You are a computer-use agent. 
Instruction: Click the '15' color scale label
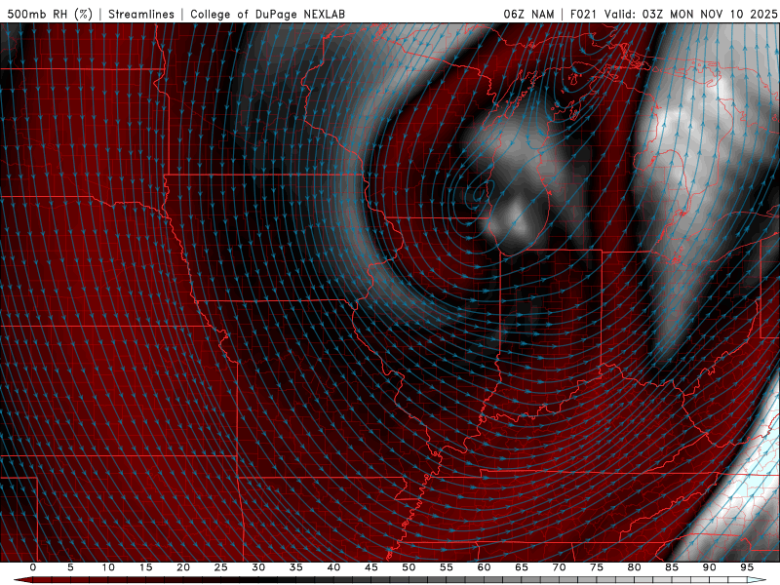(145, 567)
